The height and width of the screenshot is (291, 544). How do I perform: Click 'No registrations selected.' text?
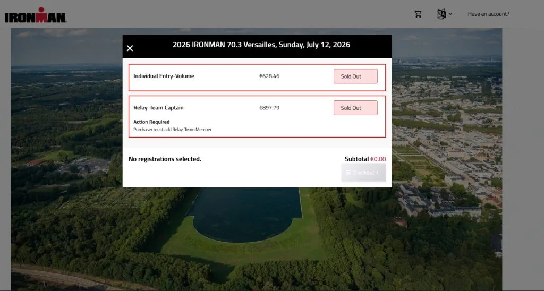tap(165, 159)
